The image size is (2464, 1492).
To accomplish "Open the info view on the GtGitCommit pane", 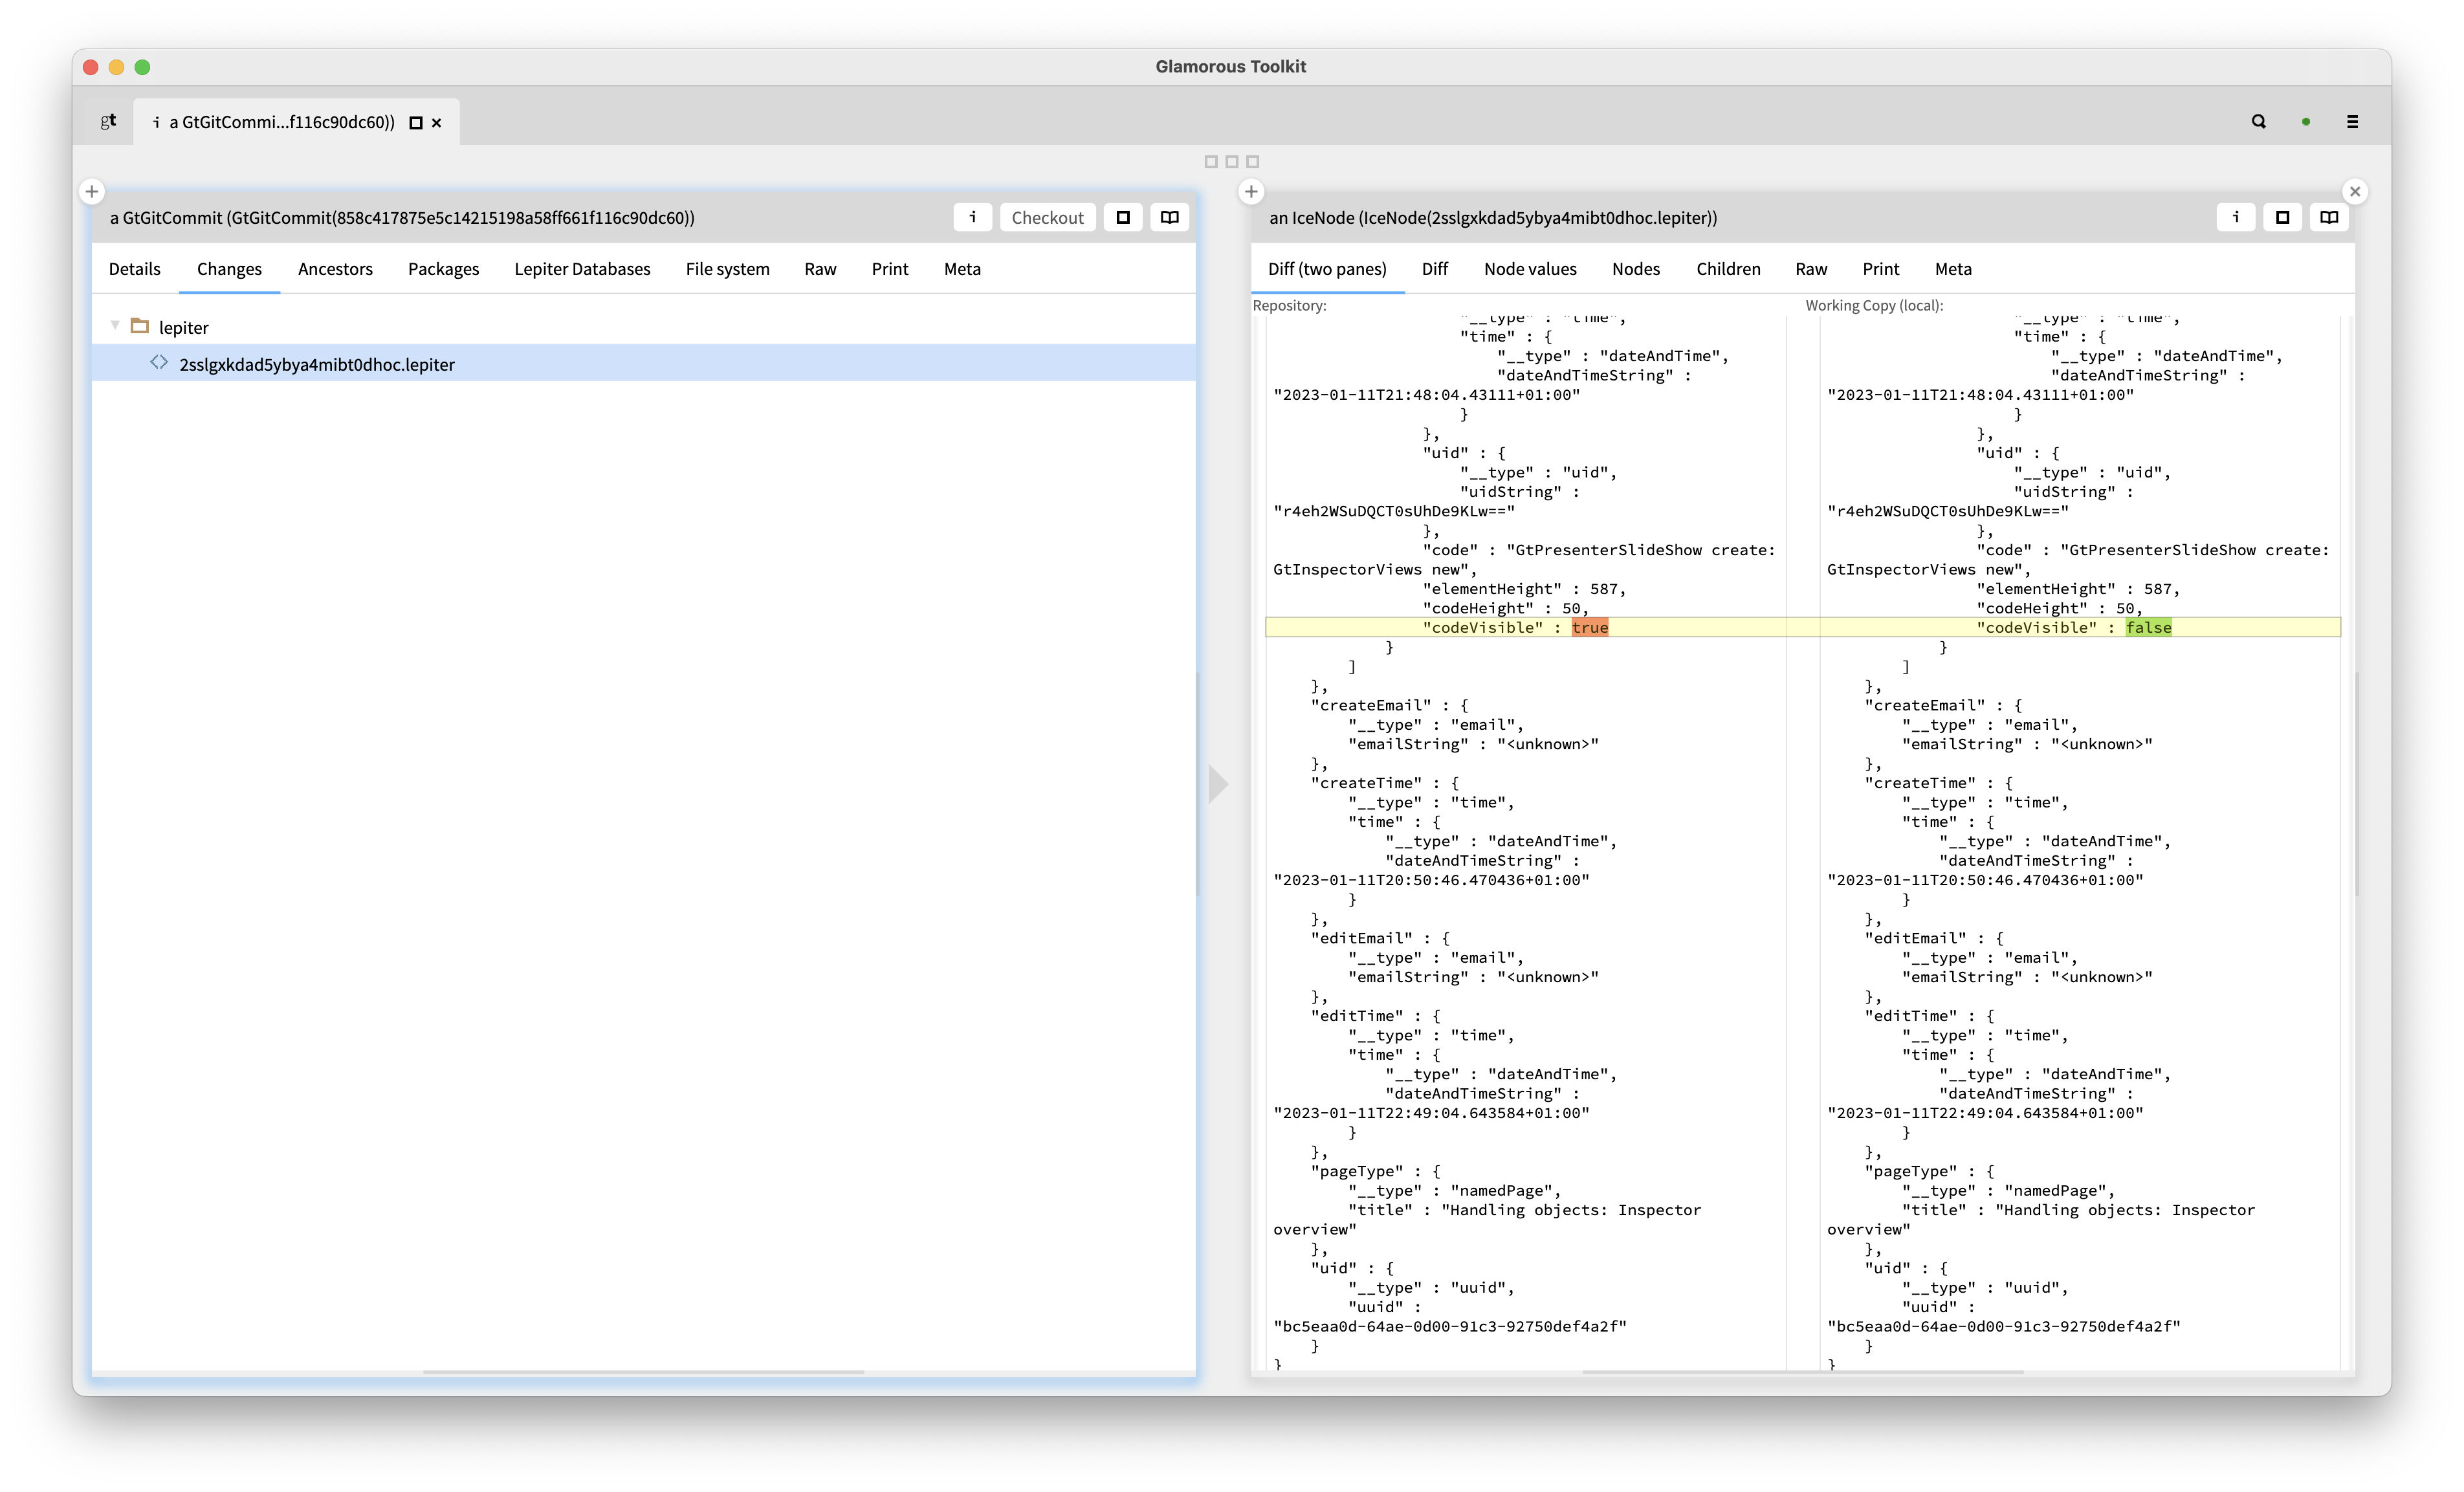I will 972,217.
